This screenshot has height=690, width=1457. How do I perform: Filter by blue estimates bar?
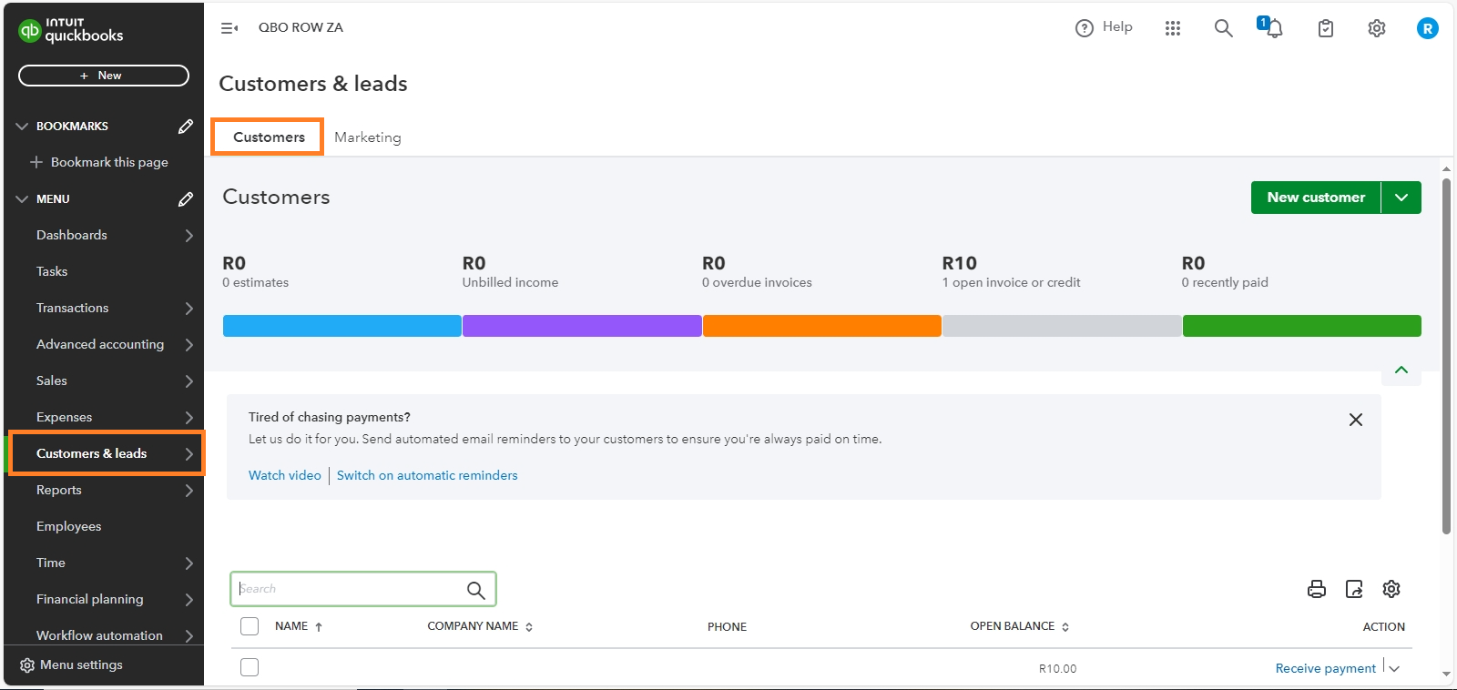tap(342, 326)
